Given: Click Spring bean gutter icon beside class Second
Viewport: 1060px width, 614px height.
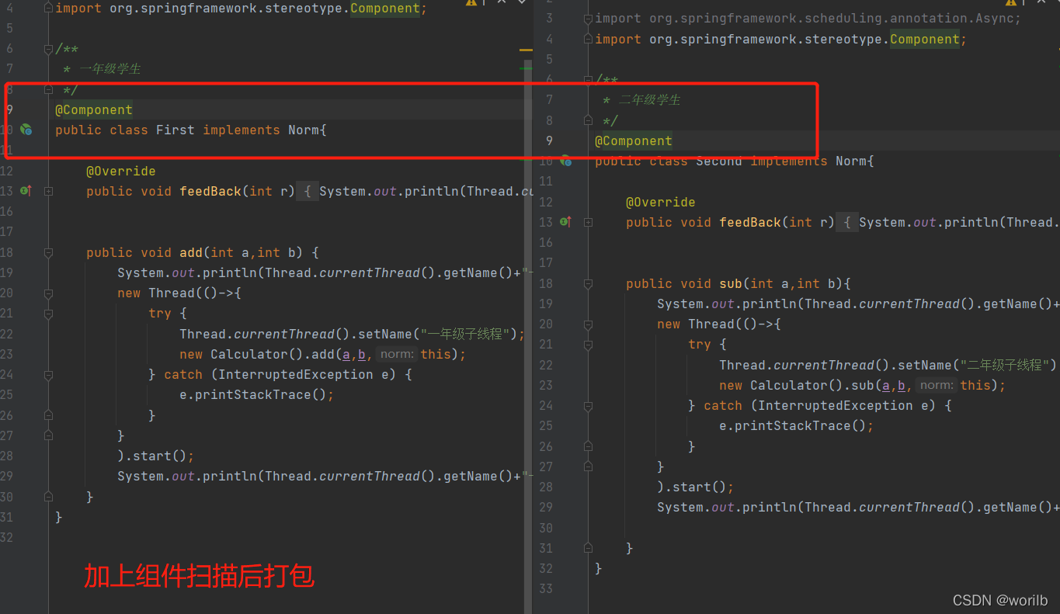Looking at the screenshot, I should pyautogui.click(x=565, y=161).
